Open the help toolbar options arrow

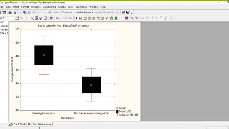click(x=131, y=13)
